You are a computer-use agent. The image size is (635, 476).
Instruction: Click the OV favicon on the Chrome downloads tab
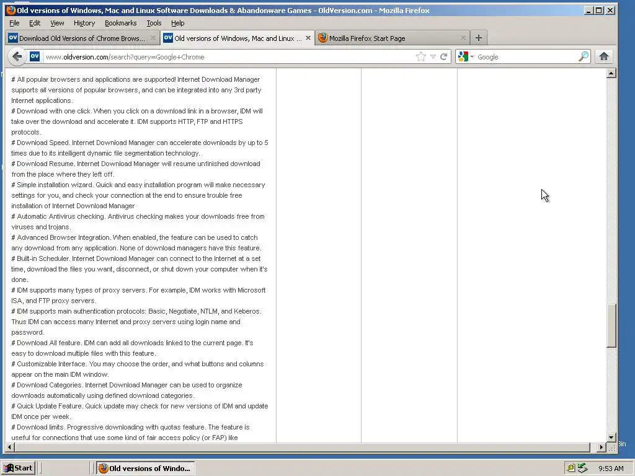13,38
